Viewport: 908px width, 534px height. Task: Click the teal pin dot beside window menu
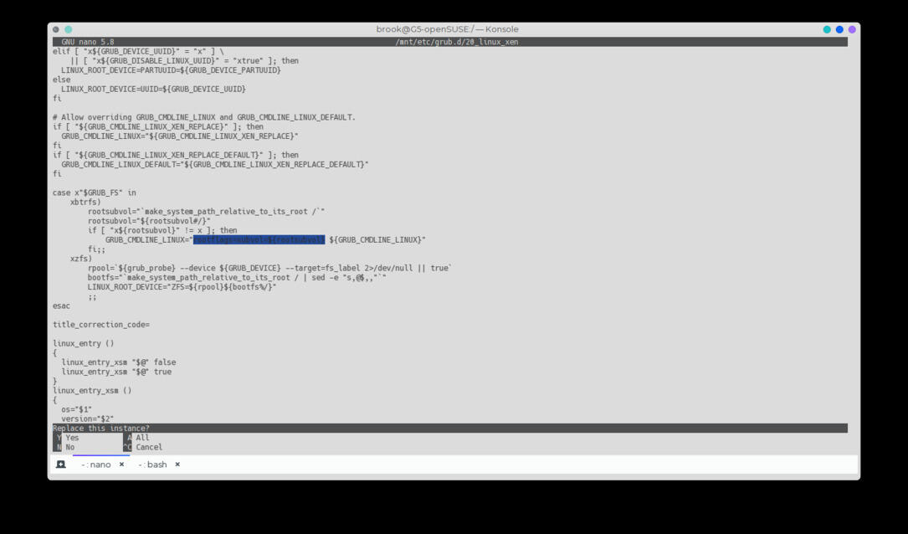click(69, 29)
